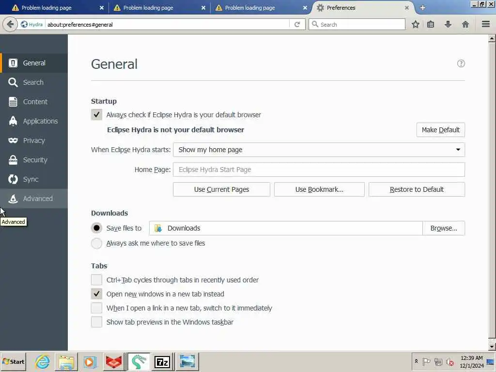Open media player taskbar icon
This screenshot has width=496, height=372.
(x=90, y=361)
